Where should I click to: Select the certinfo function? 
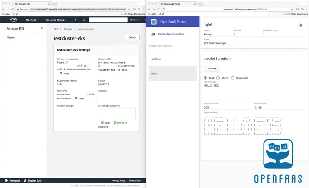(x=173, y=59)
